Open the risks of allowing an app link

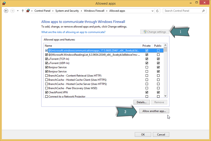73,32
